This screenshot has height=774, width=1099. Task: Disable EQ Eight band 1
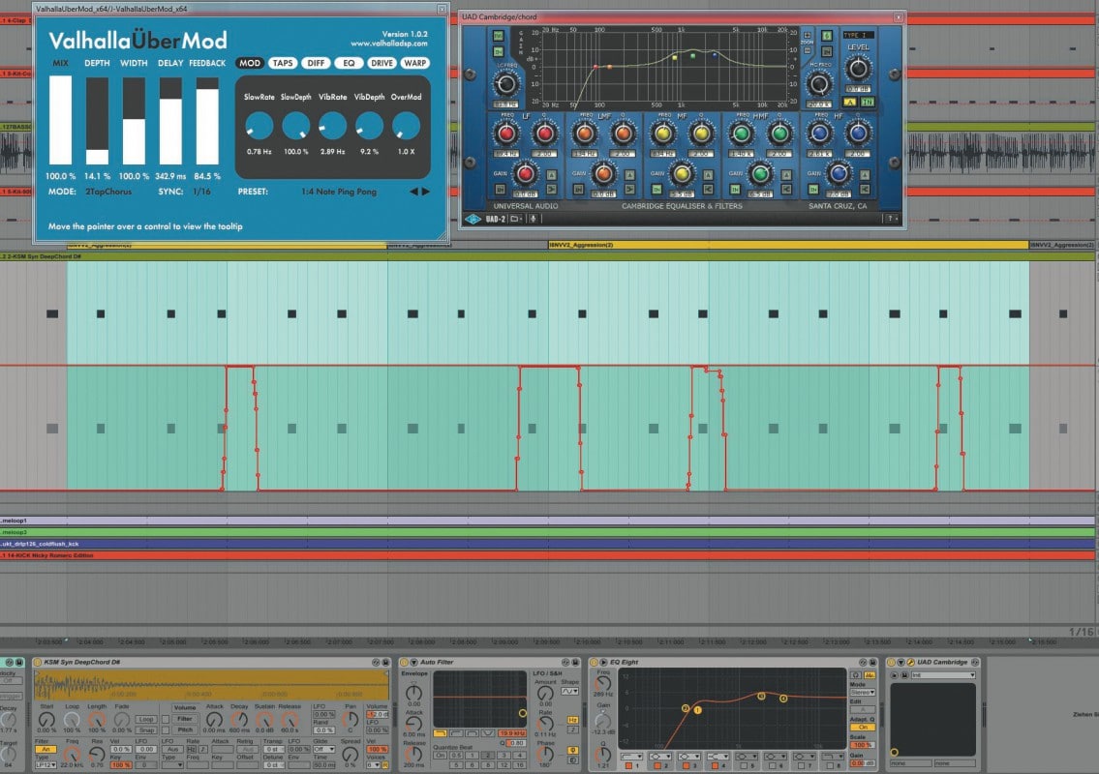tap(628, 766)
